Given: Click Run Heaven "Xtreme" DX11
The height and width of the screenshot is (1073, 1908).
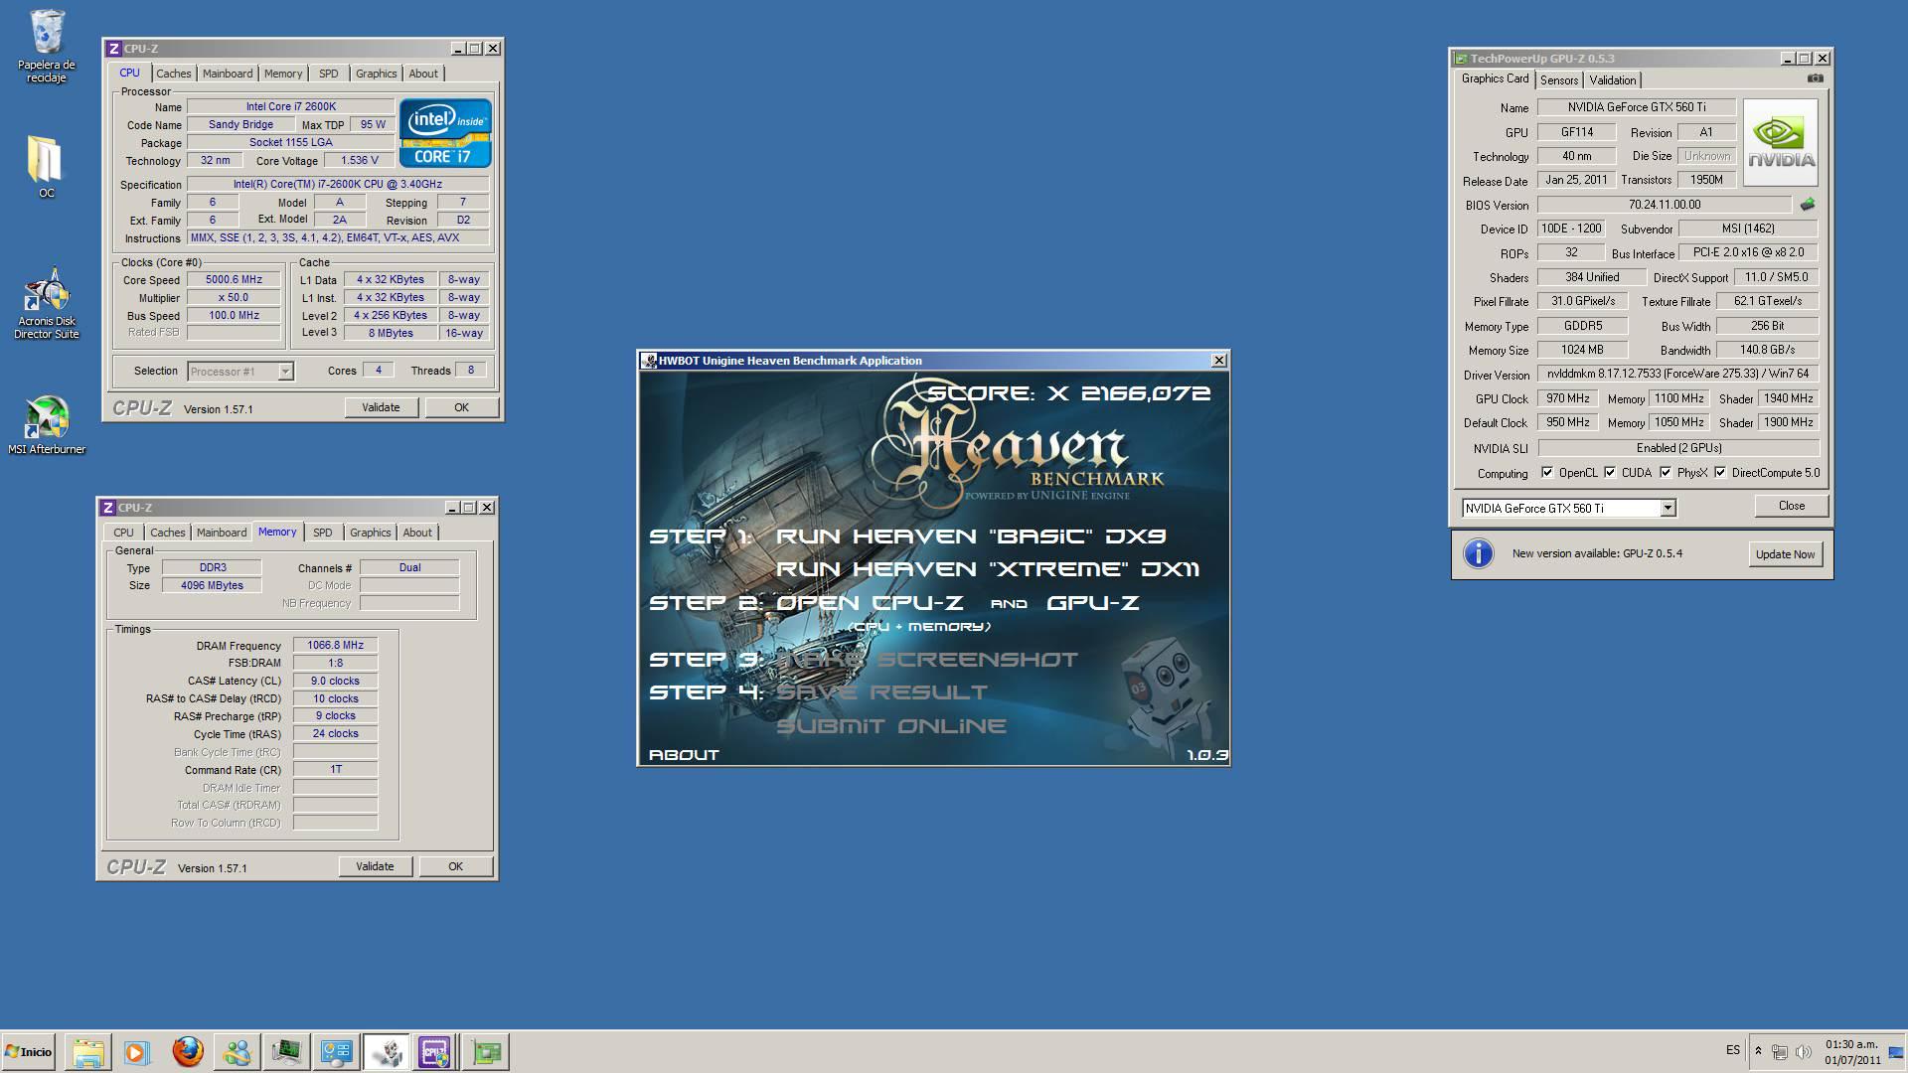Looking at the screenshot, I should click(x=988, y=569).
